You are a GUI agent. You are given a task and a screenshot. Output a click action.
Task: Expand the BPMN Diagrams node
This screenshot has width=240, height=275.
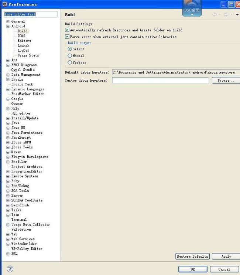coord(8,65)
